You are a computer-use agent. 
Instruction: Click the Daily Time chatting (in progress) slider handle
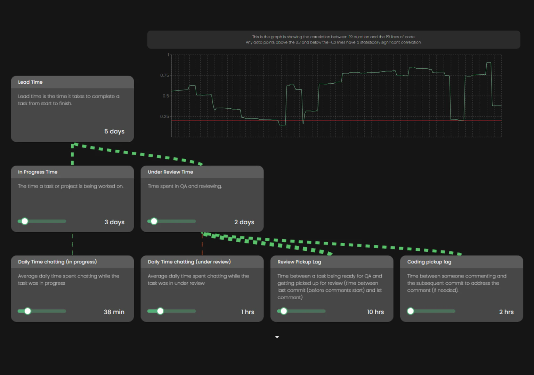click(x=28, y=311)
